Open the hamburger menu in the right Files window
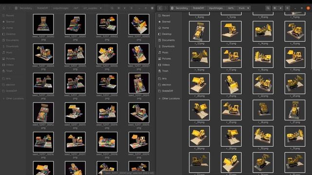This screenshot has width=312, height=175. [287, 8]
